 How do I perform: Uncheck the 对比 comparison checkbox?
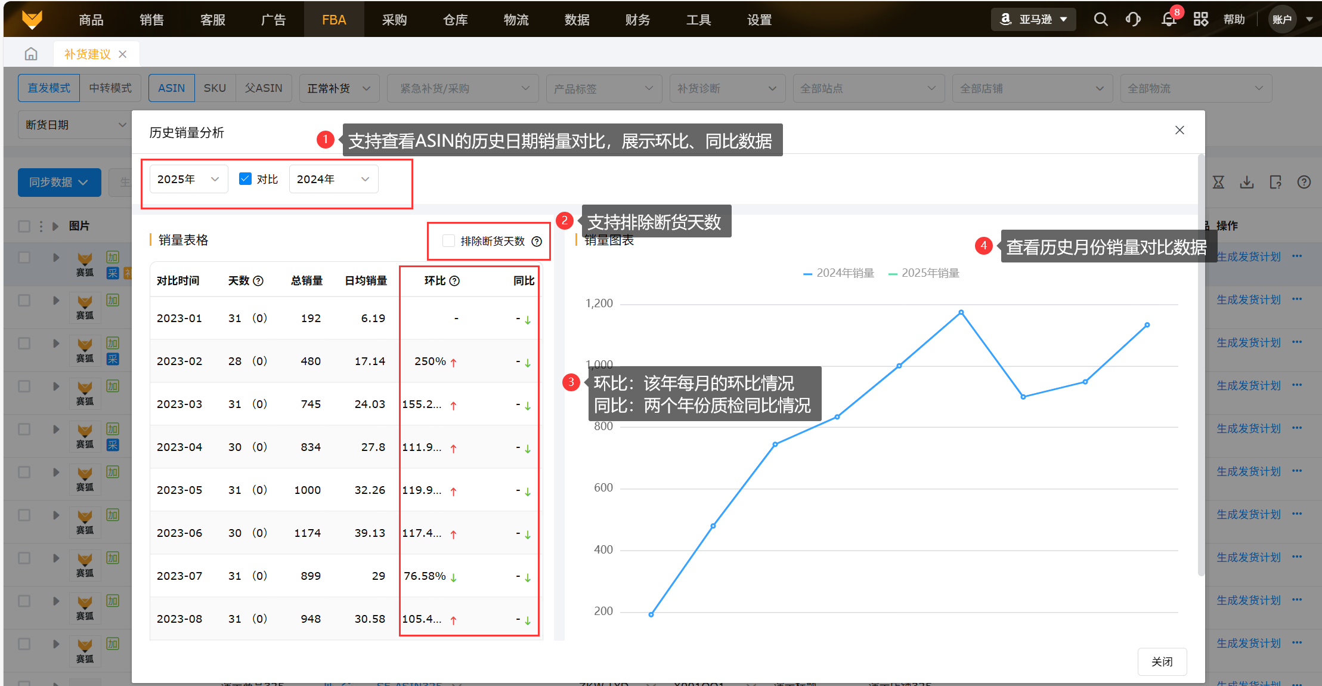point(245,179)
